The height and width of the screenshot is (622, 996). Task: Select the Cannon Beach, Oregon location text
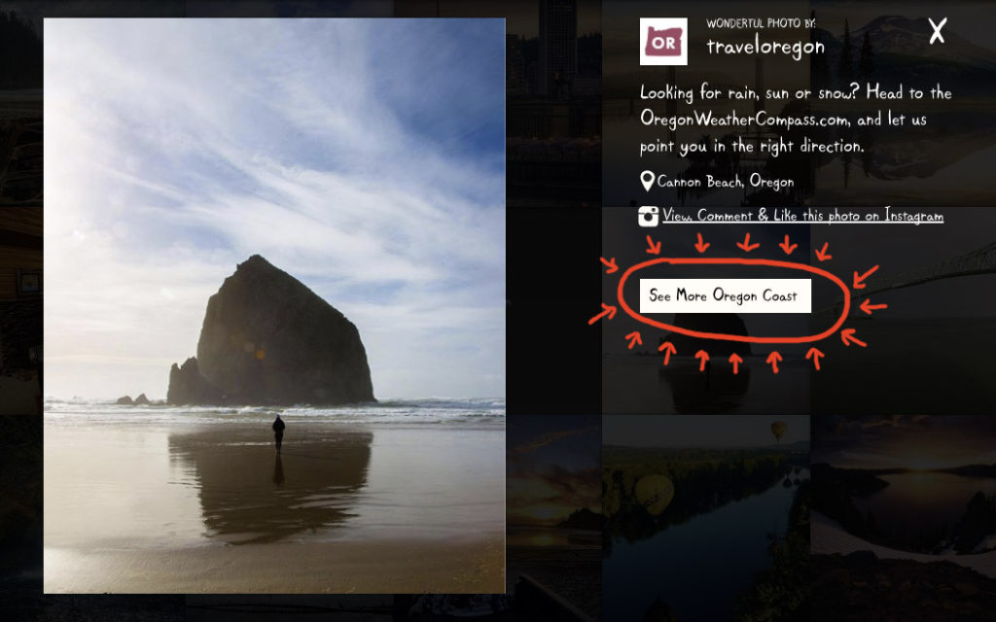pyautogui.click(x=726, y=182)
